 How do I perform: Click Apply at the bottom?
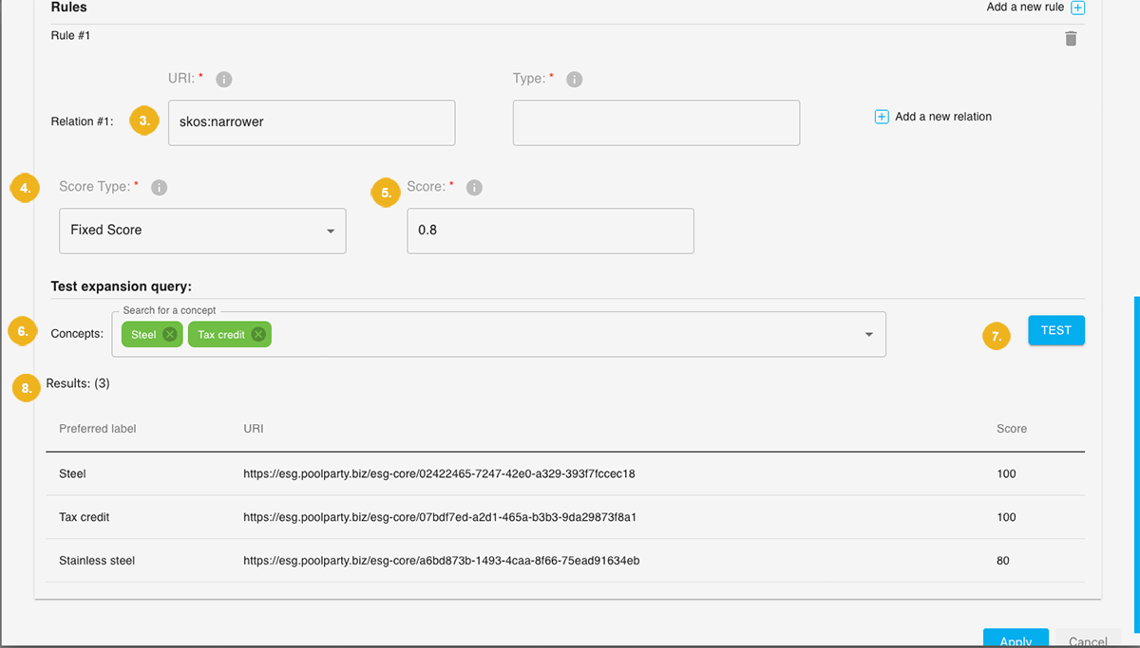pyautogui.click(x=1016, y=640)
